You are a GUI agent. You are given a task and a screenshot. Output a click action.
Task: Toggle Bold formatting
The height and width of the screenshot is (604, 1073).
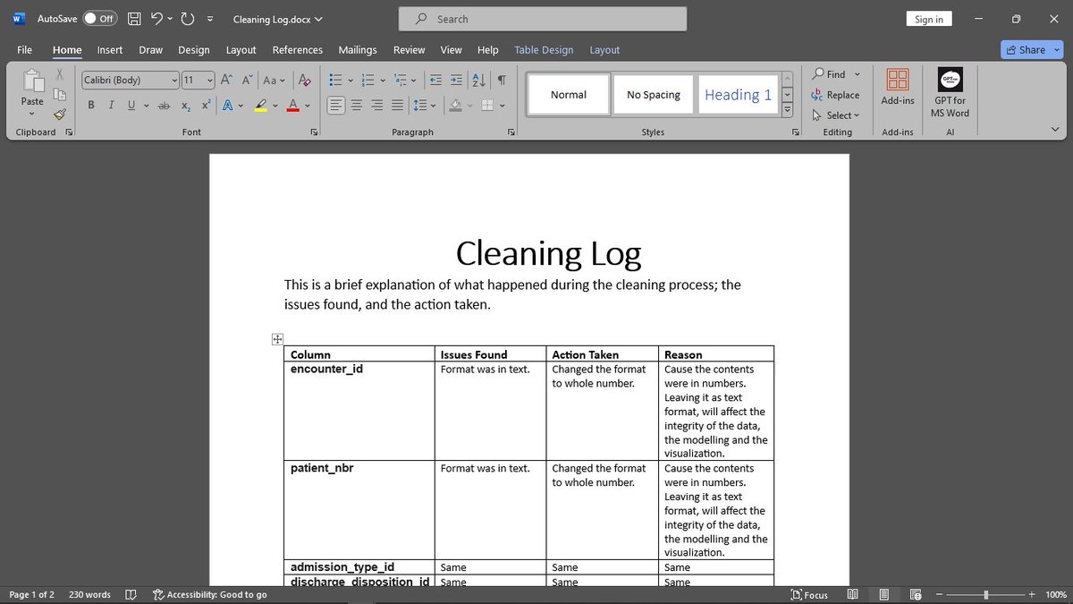tap(91, 106)
